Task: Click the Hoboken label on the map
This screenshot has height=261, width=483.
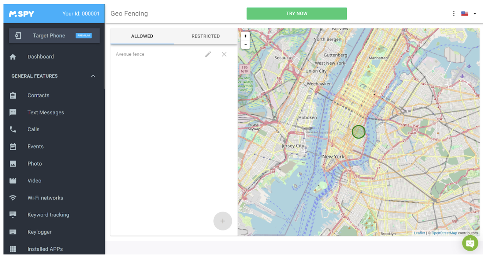Action: coord(307,117)
